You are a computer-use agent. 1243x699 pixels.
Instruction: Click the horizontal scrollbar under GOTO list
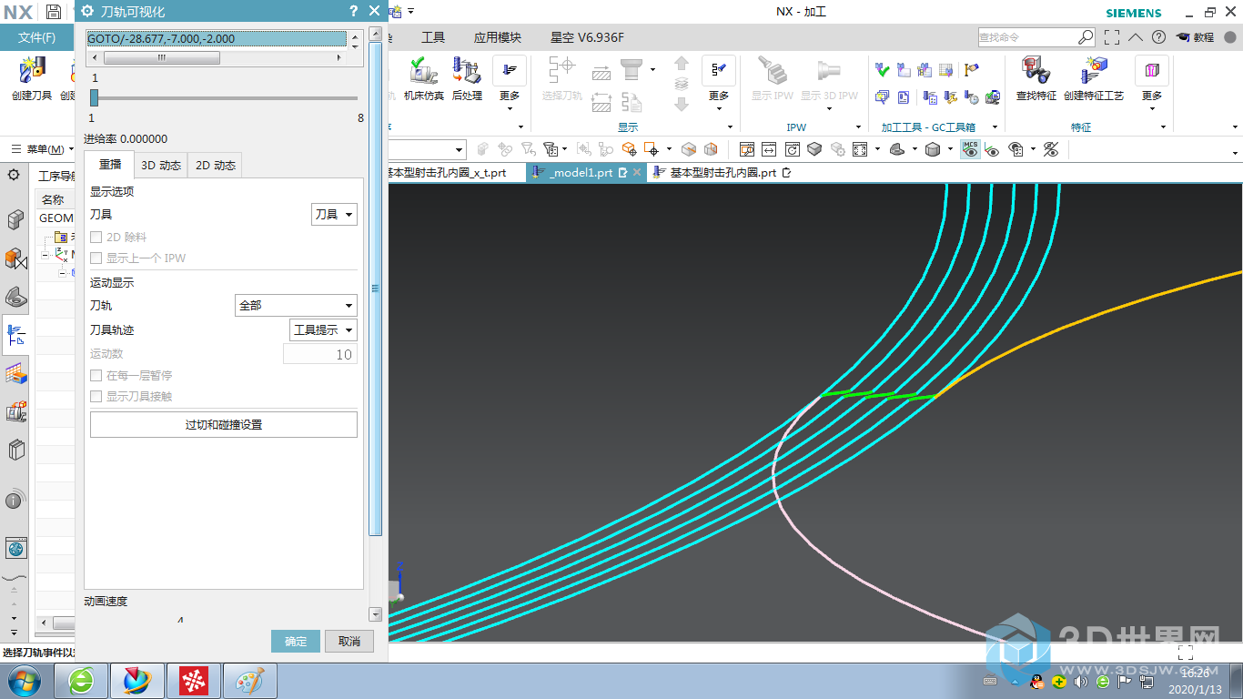[162, 57]
